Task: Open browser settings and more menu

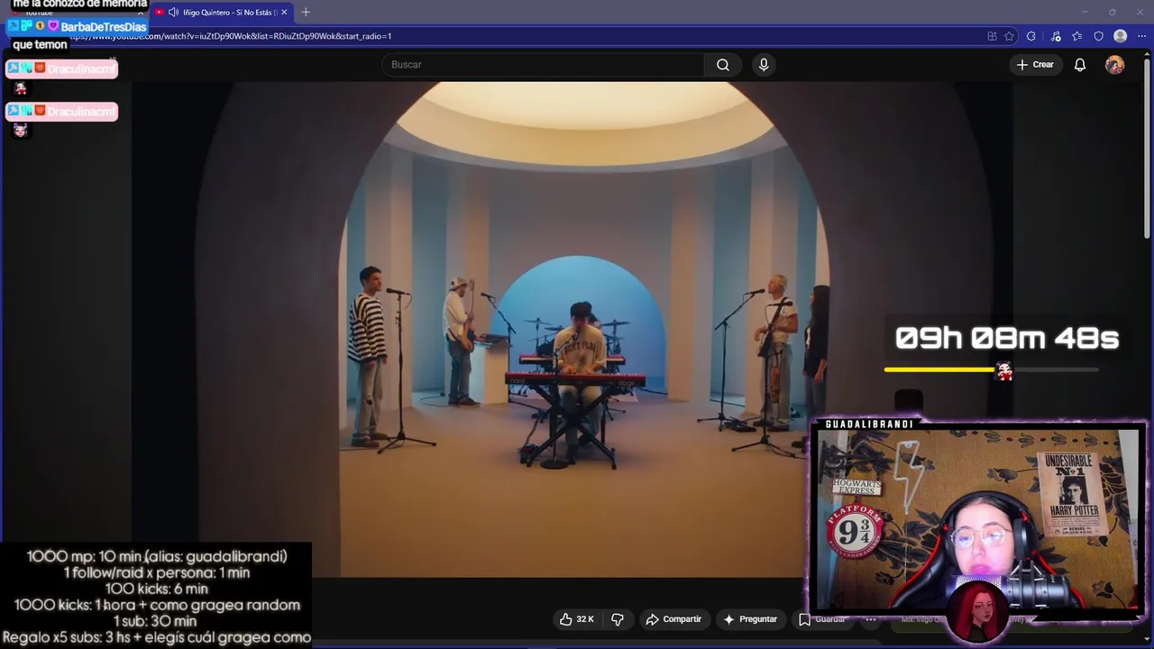Action: coord(1141,36)
